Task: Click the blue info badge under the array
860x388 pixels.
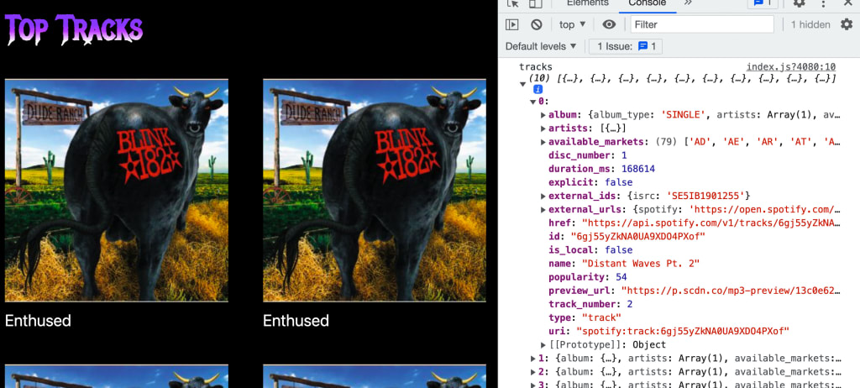Action: (538, 90)
